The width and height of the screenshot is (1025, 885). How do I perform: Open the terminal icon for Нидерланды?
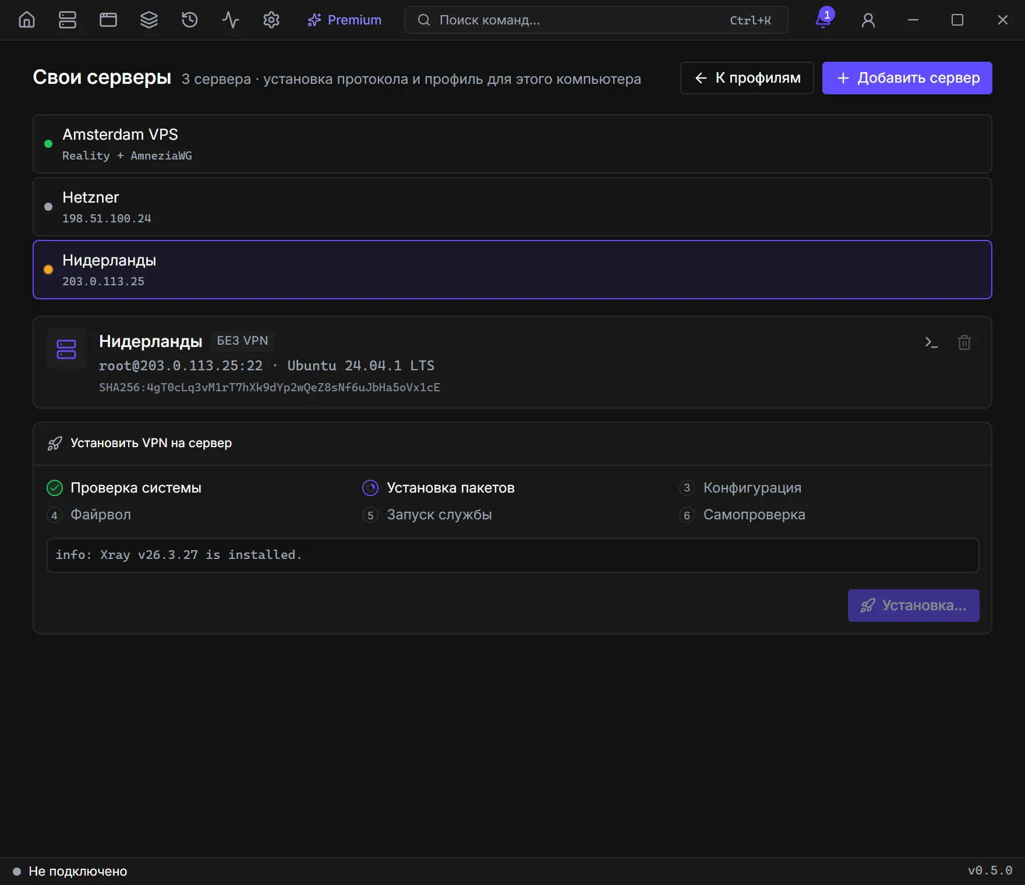[931, 342]
